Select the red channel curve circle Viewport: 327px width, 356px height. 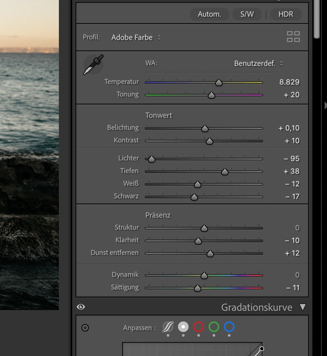coord(199,327)
